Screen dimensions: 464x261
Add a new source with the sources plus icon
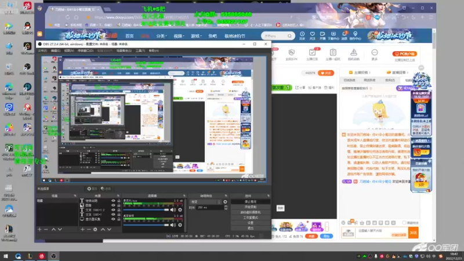[82, 229]
